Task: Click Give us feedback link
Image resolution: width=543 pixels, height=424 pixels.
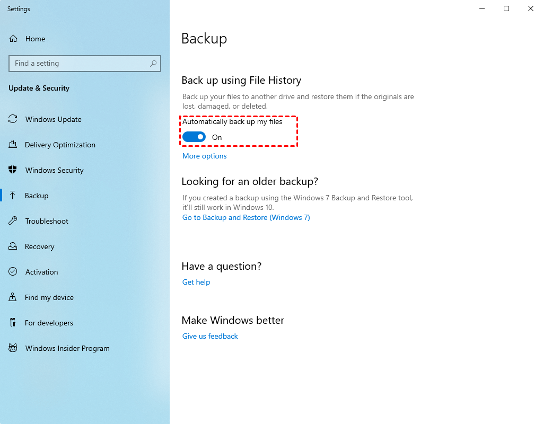Action: pos(210,336)
